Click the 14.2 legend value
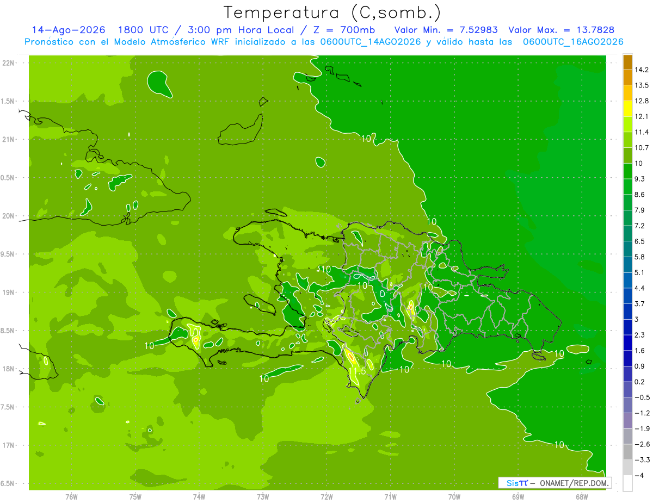Viewport: 653px width, 504px height. click(642, 70)
